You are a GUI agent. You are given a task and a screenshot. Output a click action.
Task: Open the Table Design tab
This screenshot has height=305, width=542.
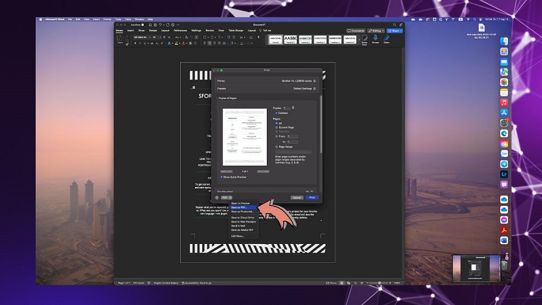[236, 30]
